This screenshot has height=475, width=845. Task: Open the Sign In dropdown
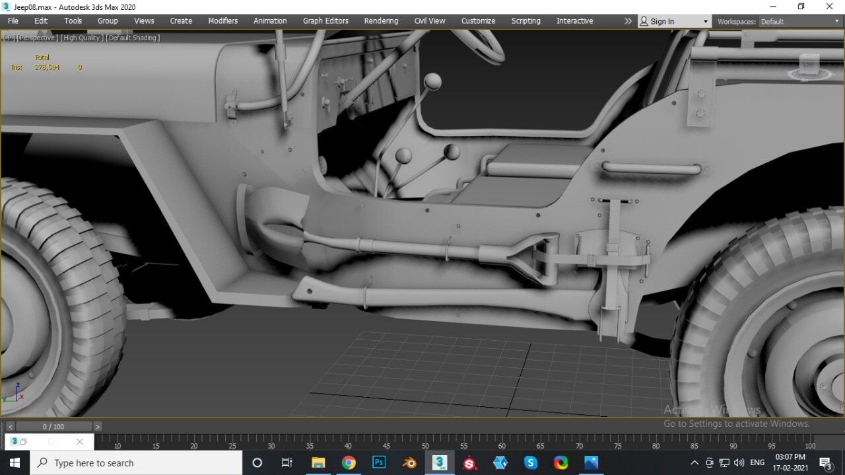pos(675,21)
